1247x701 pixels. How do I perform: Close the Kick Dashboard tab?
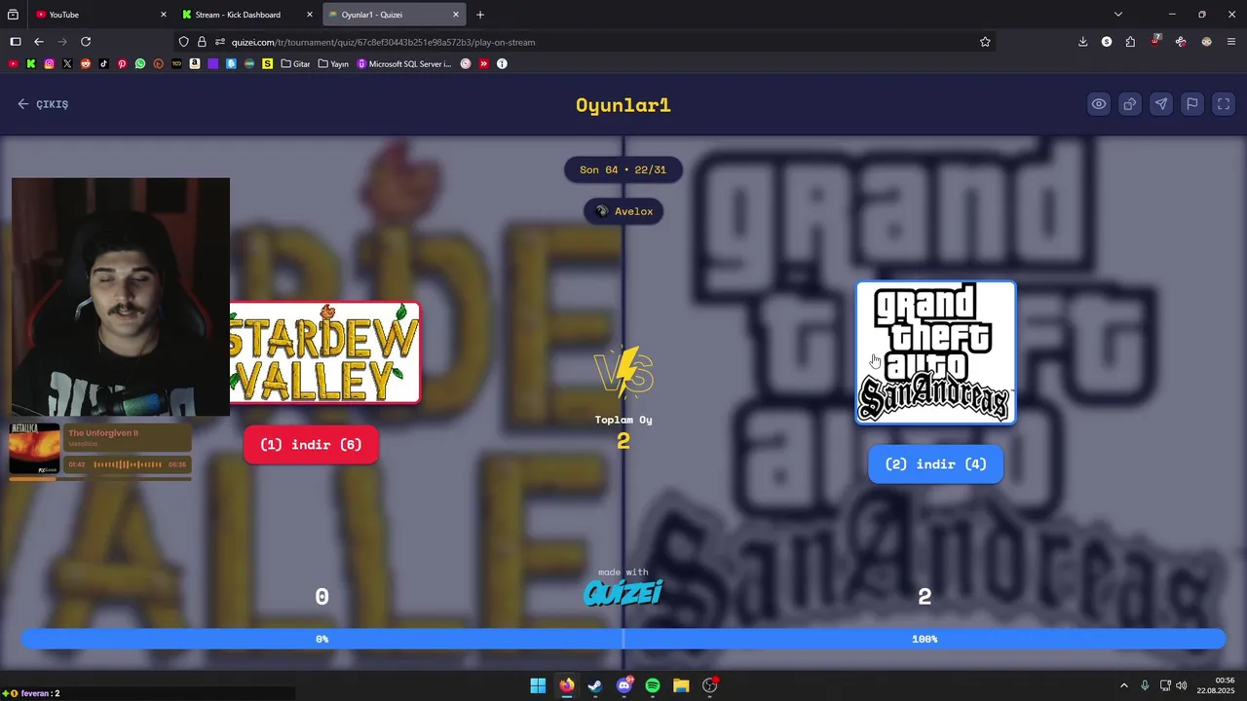pos(310,15)
